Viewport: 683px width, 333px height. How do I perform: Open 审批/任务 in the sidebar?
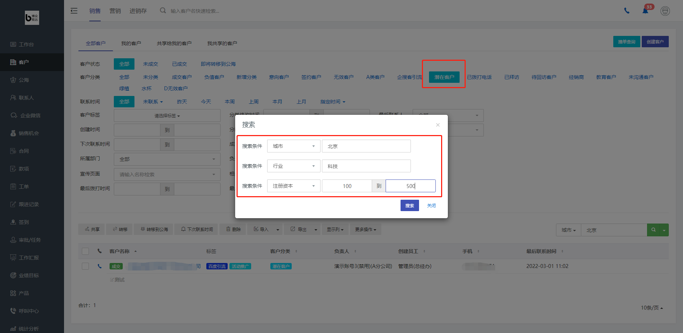pyautogui.click(x=32, y=240)
